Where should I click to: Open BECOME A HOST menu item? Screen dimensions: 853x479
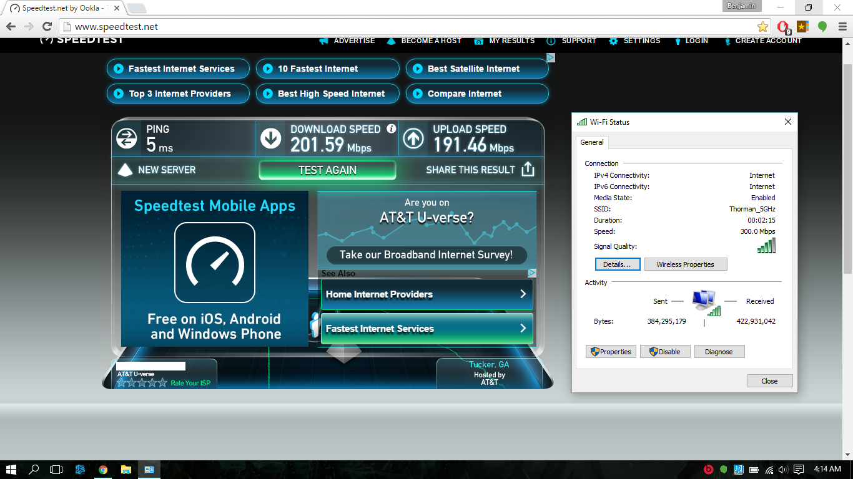pyautogui.click(x=424, y=41)
